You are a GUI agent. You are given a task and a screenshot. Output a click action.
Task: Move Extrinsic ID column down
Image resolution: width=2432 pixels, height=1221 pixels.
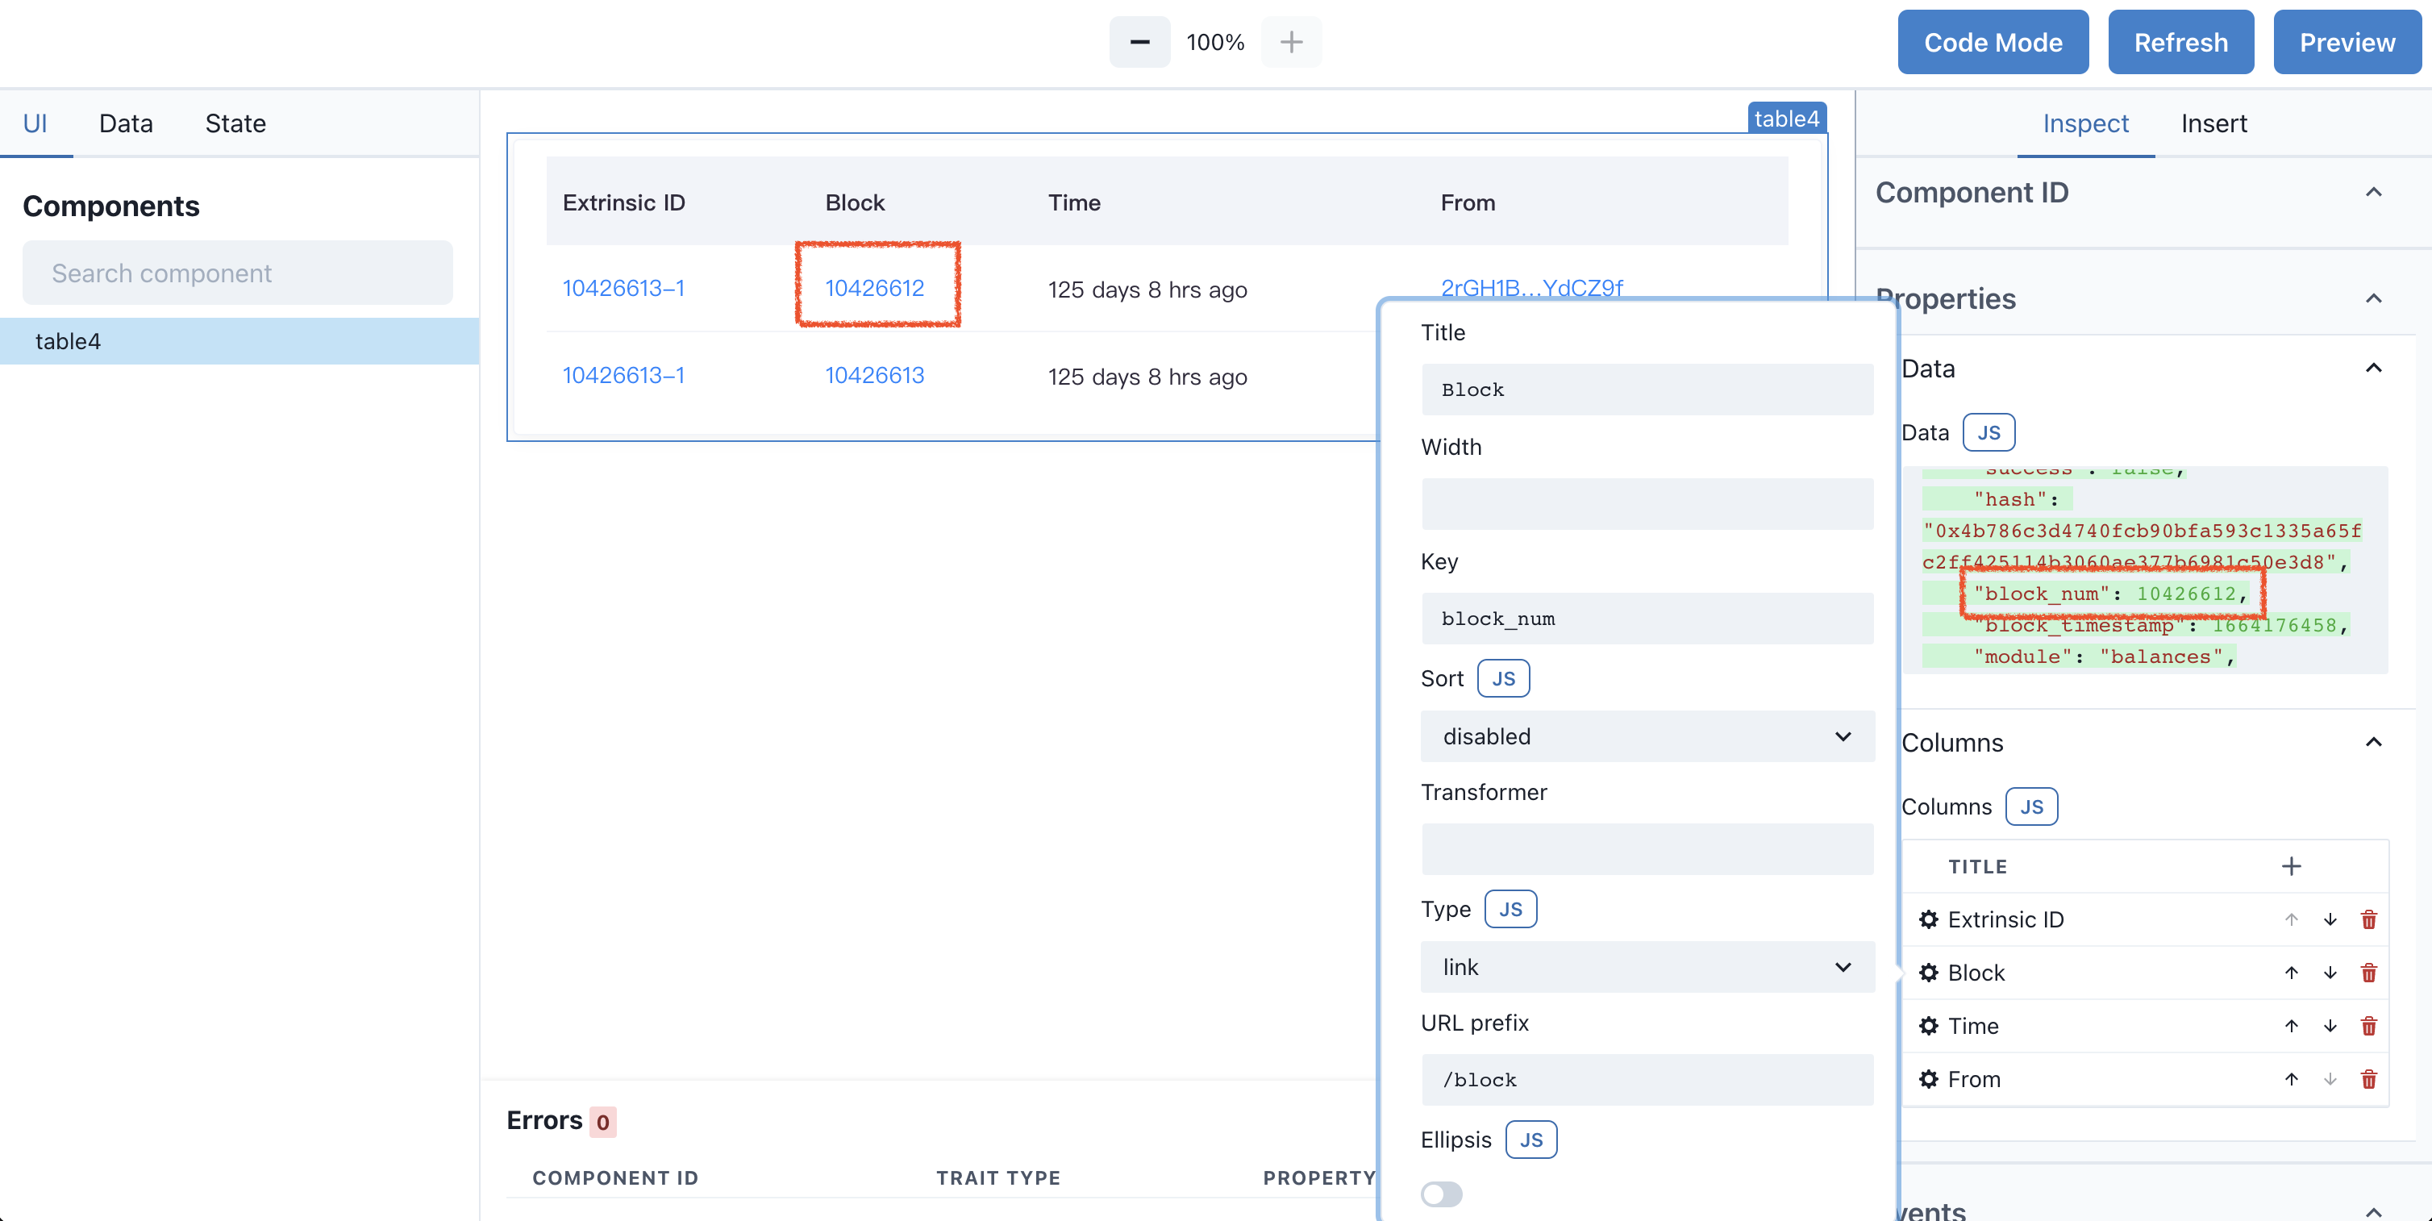(x=2329, y=919)
